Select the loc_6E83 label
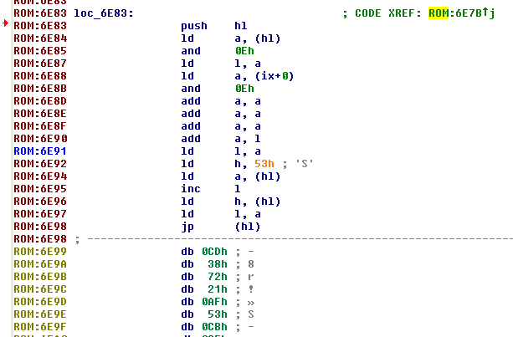 pos(103,13)
